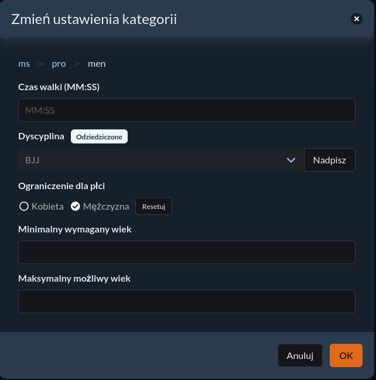Reset gender restriction with Resetuj
This screenshot has height=380, width=376.
coord(153,206)
